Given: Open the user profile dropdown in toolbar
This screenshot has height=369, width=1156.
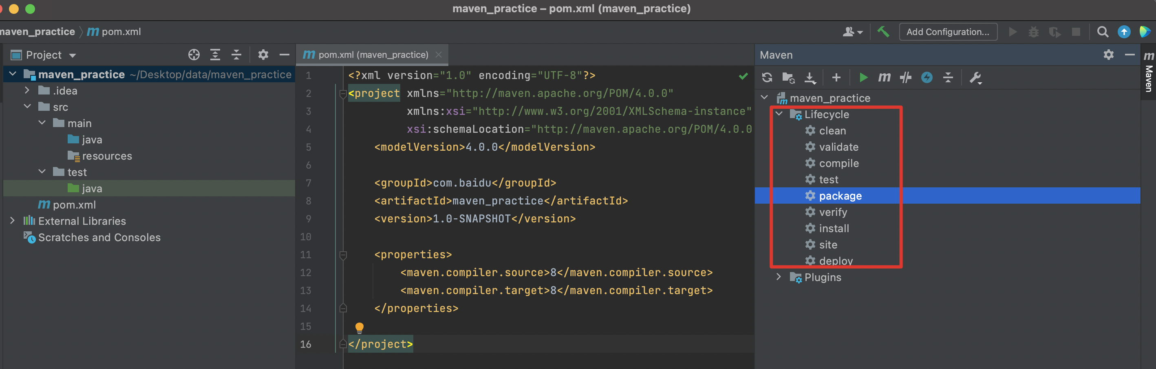Looking at the screenshot, I should [x=852, y=32].
